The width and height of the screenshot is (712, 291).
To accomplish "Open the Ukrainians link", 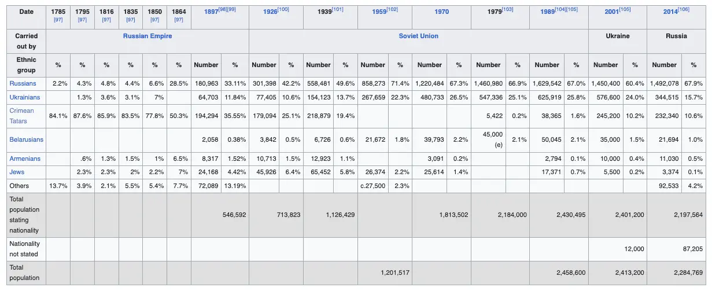I will [x=25, y=97].
